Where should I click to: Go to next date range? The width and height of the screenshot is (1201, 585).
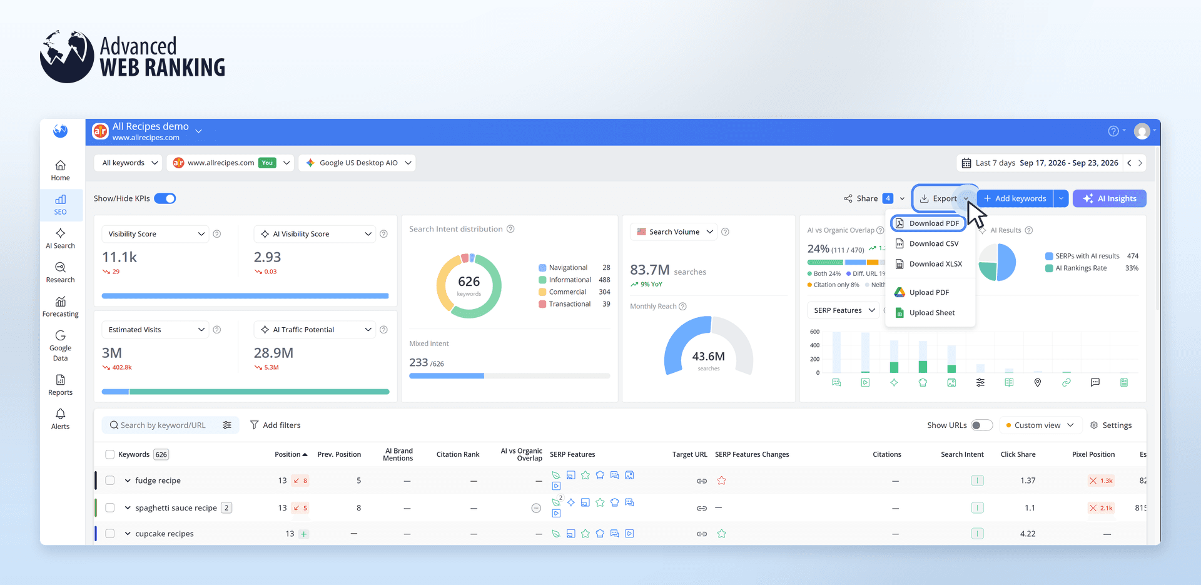(1140, 163)
